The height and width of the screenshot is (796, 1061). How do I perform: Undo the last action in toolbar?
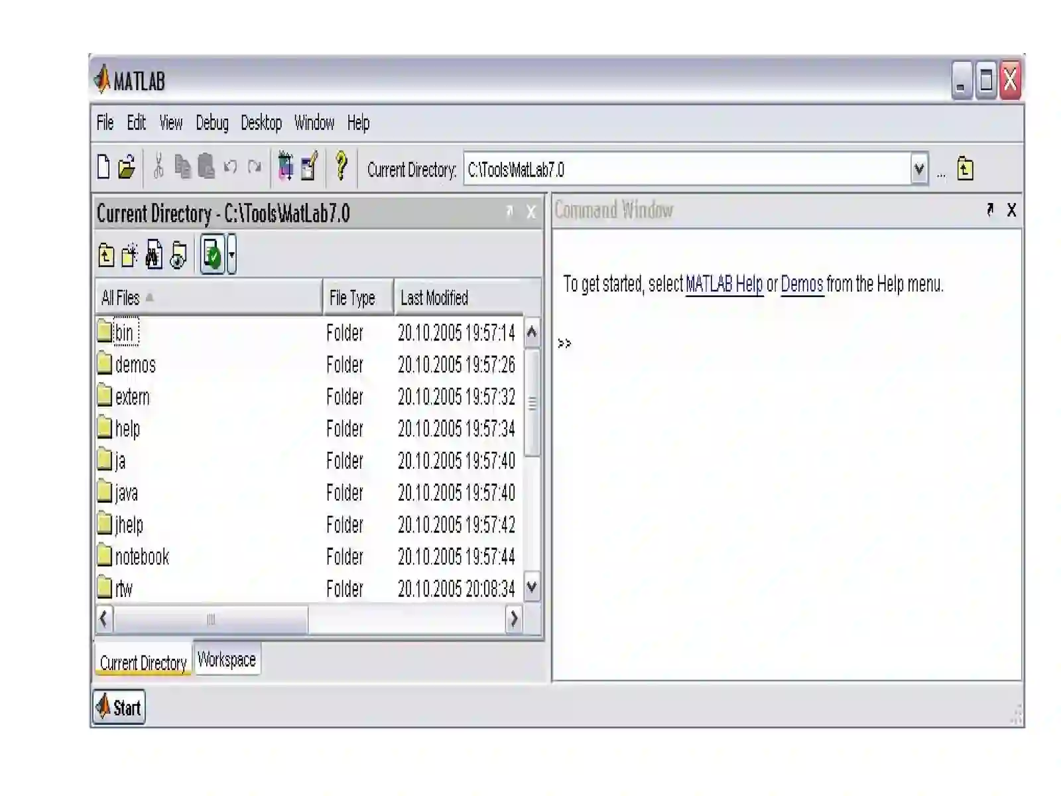click(230, 167)
